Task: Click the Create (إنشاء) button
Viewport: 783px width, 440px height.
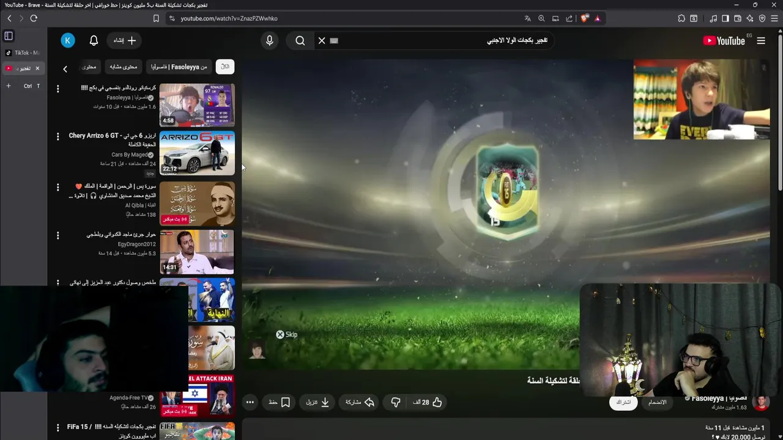Action: (124, 40)
